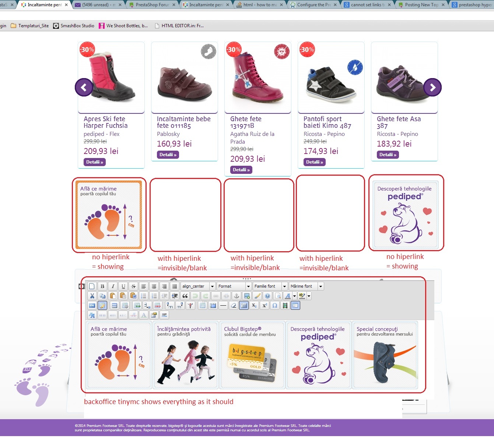Switch to the 'html - how to ma' tab
Viewport: 494px width, 442px height.
260,5
